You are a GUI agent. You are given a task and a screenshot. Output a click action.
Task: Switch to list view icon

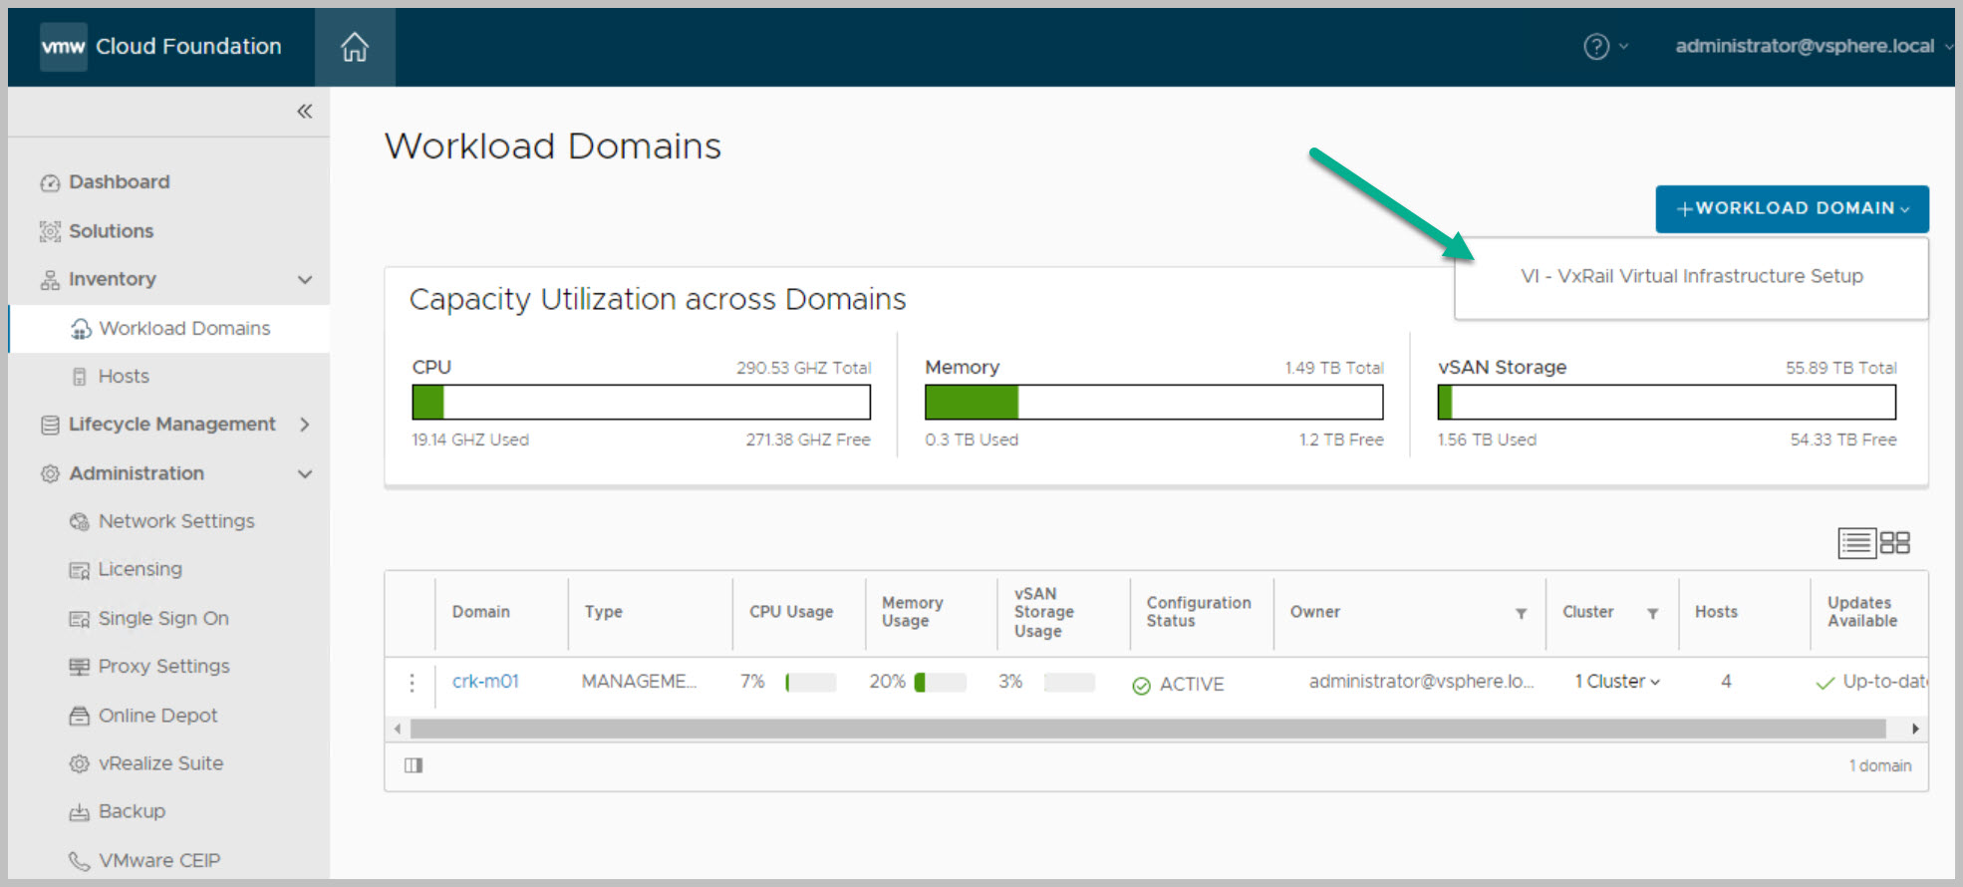tap(1855, 543)
